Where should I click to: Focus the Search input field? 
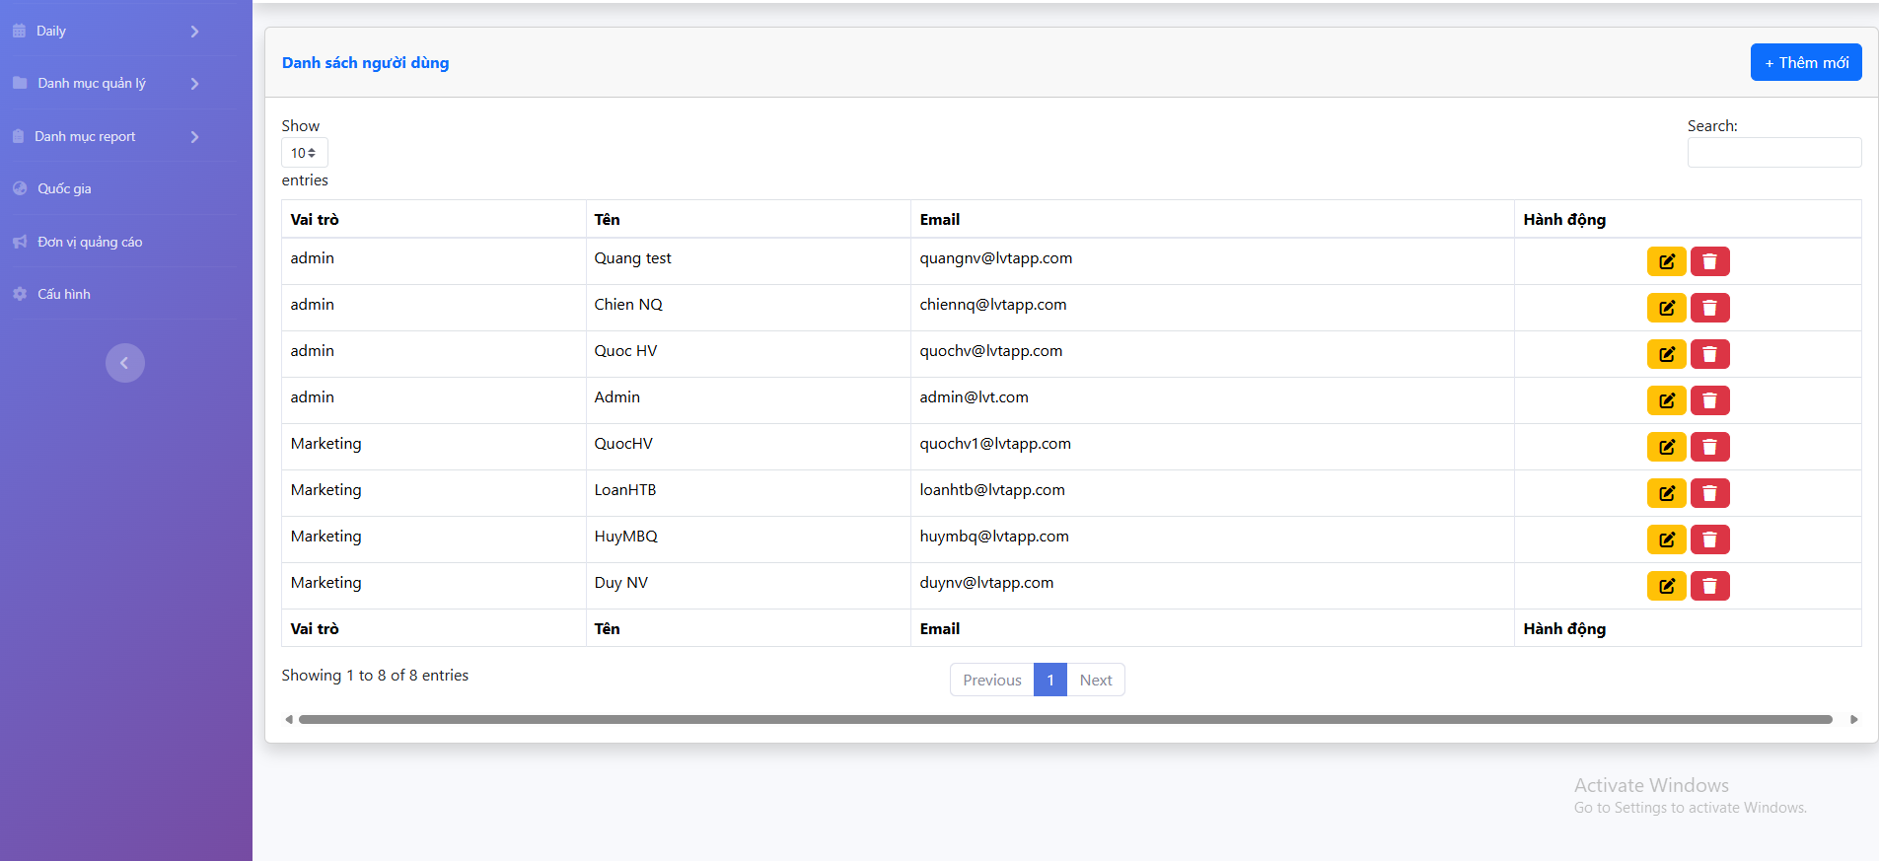[1773, 153]
